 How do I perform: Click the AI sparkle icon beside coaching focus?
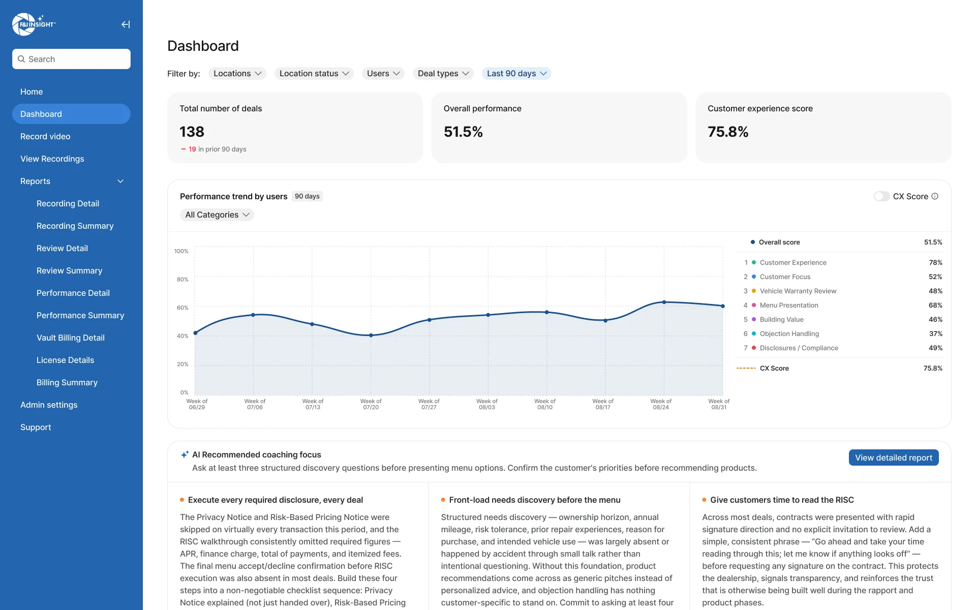coord(185,454)
